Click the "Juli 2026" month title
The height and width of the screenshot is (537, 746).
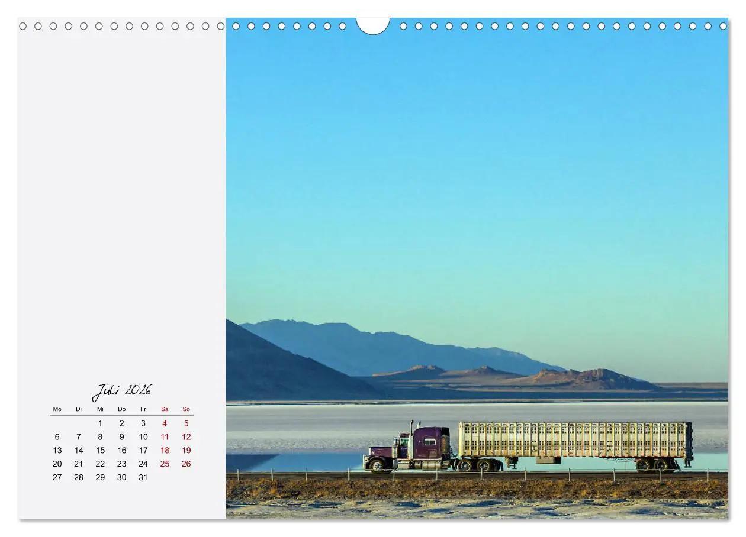click(x=121, y=392)
